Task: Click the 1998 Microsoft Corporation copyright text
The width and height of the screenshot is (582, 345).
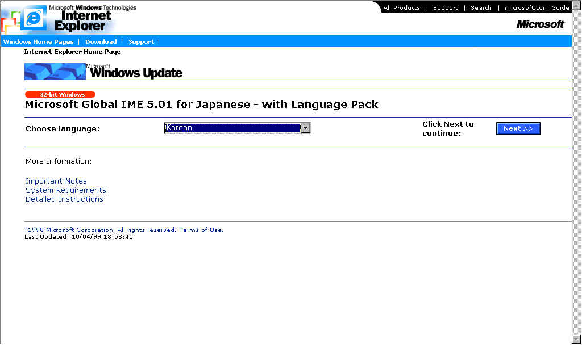Action: click(100, 230)
